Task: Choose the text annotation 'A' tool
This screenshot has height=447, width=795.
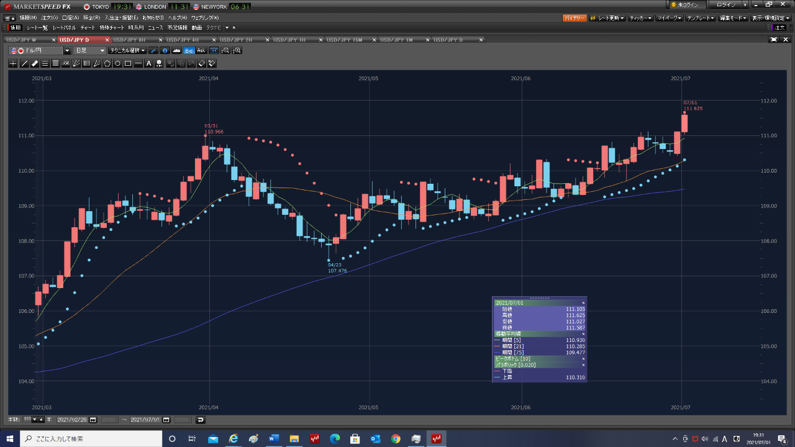Action: (x=148, y=63)
